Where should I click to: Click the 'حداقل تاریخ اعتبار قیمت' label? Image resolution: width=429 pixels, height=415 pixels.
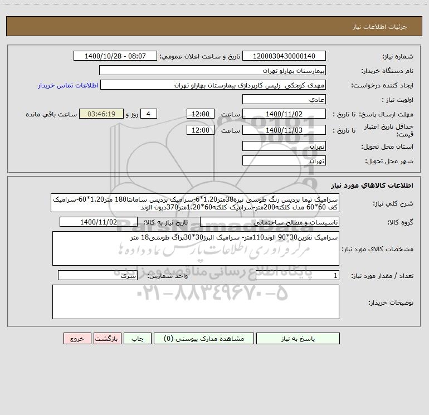point(389,130)
